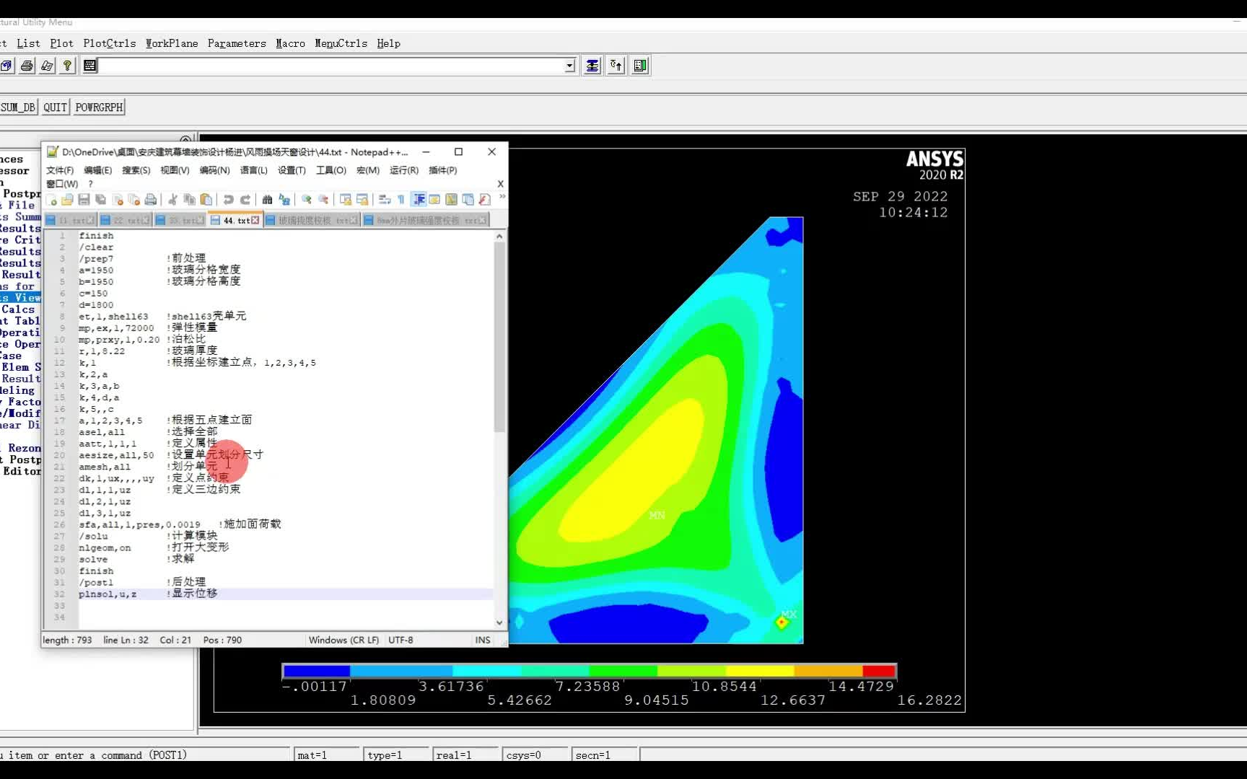Open the Replace tool icon in Notepad++

tap(284, 199)
